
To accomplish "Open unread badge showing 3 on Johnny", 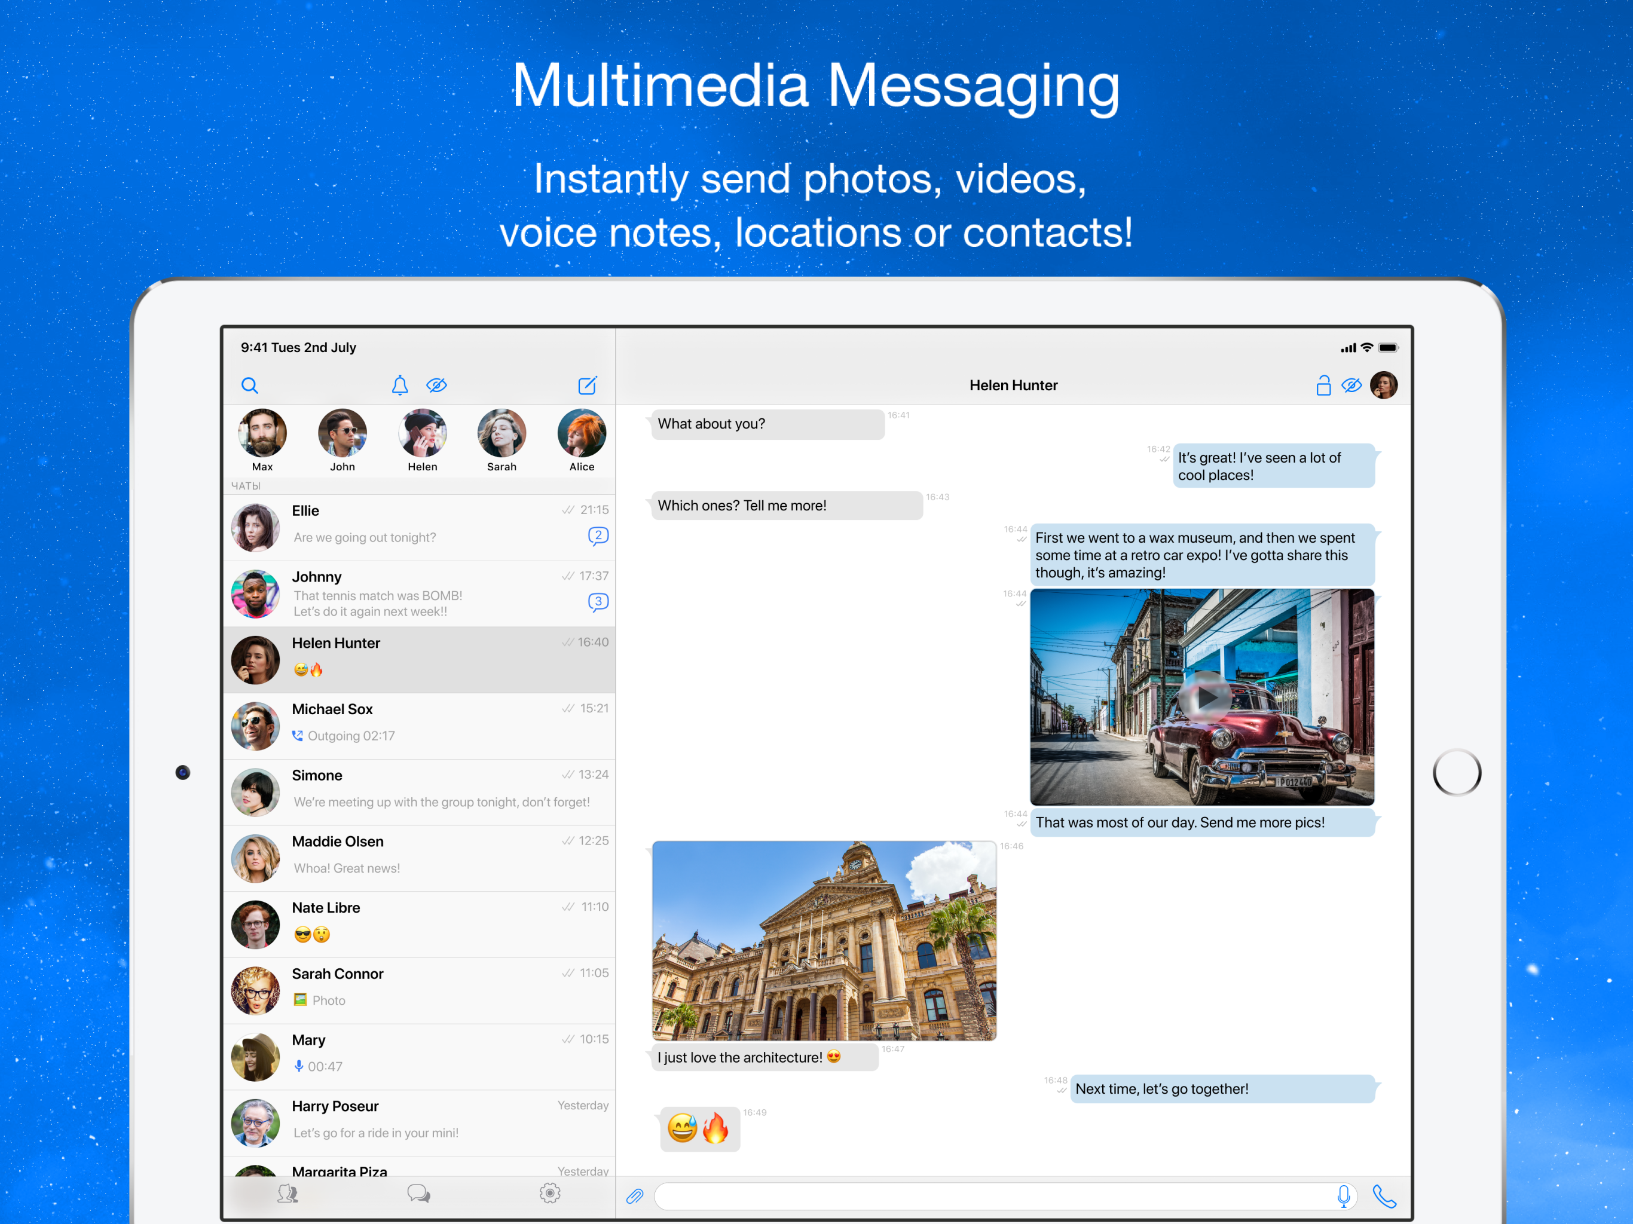I will [x=598, y=602].
